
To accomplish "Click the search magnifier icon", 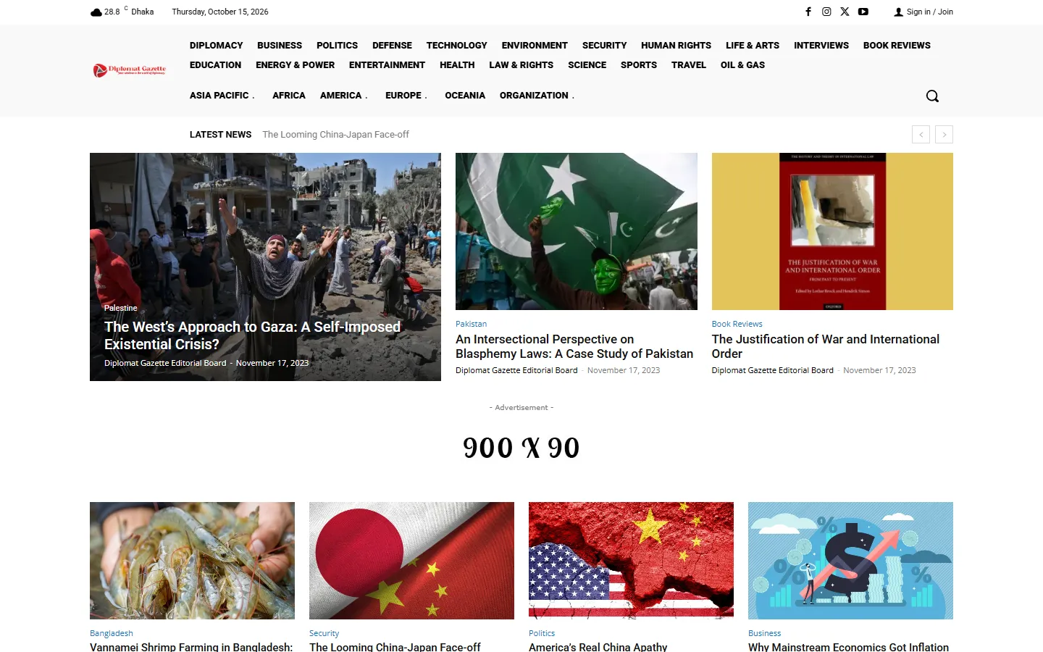I will (x=932, y=96).
